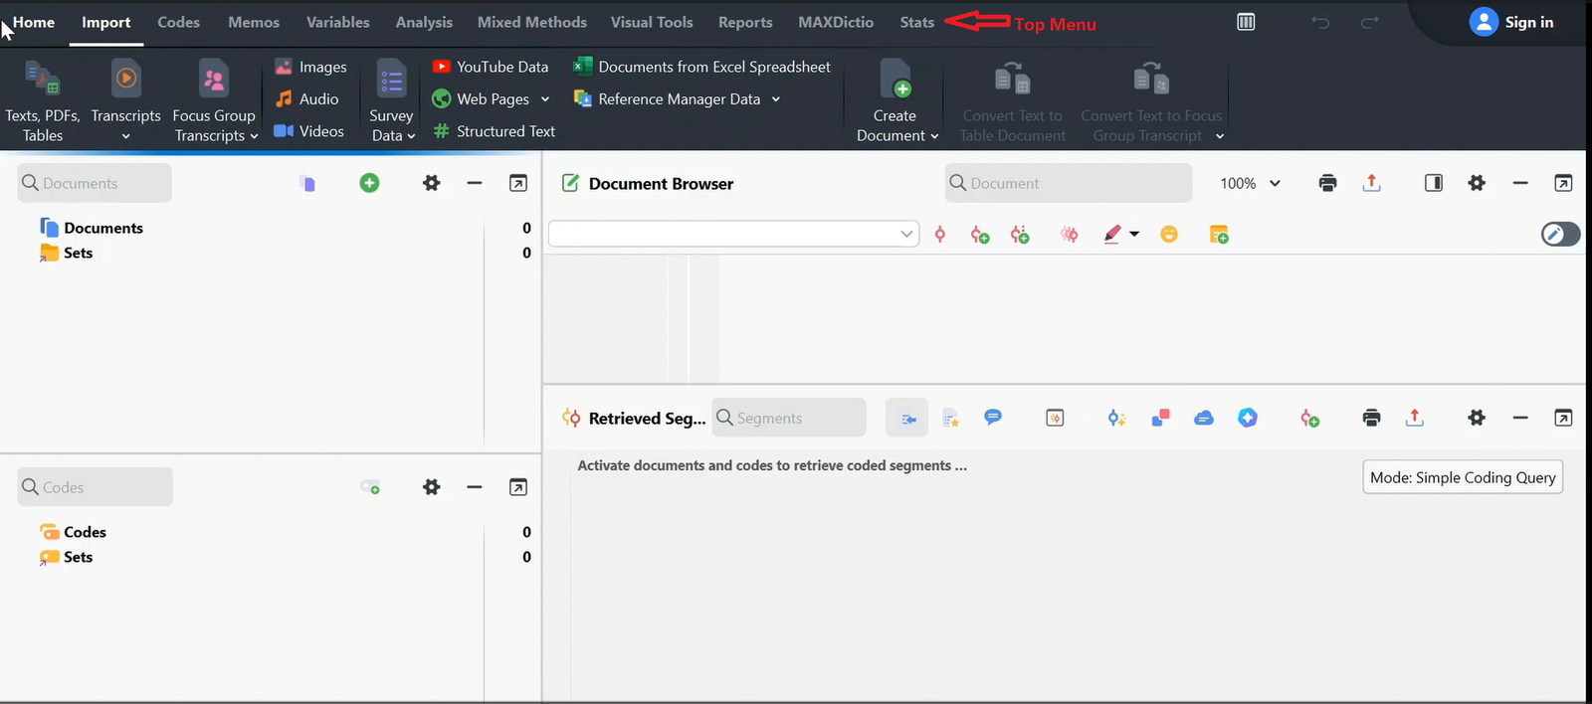The width and height of the screenshot is (1592, 704).
Task: Open Document Browser gear settings
Action: coord(1477,183)
